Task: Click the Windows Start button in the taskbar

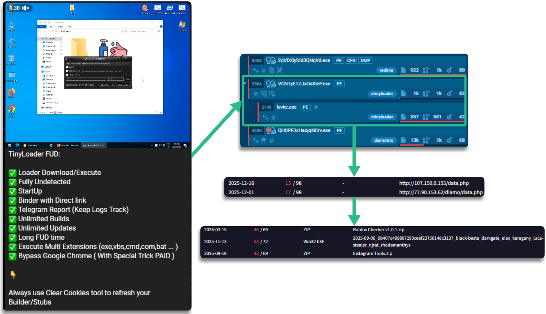Action: coord(9,145)
